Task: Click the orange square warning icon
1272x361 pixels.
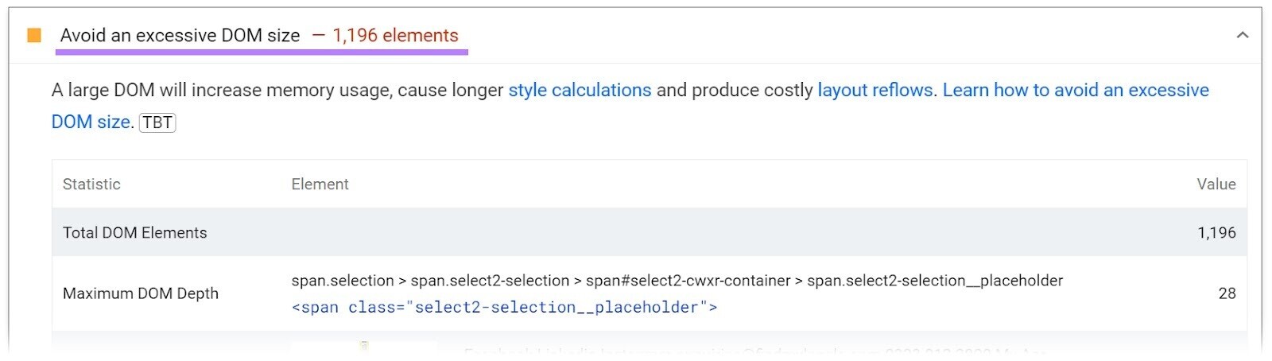Action: coord(34,36)
